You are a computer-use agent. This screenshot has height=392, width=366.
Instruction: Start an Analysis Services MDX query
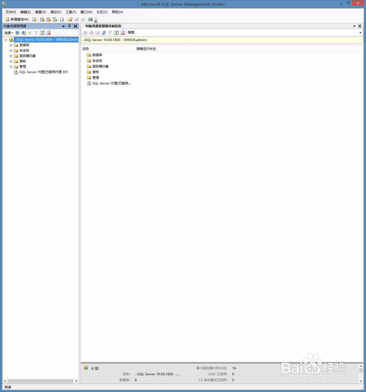pyautogui.click(x=42, y=19)
